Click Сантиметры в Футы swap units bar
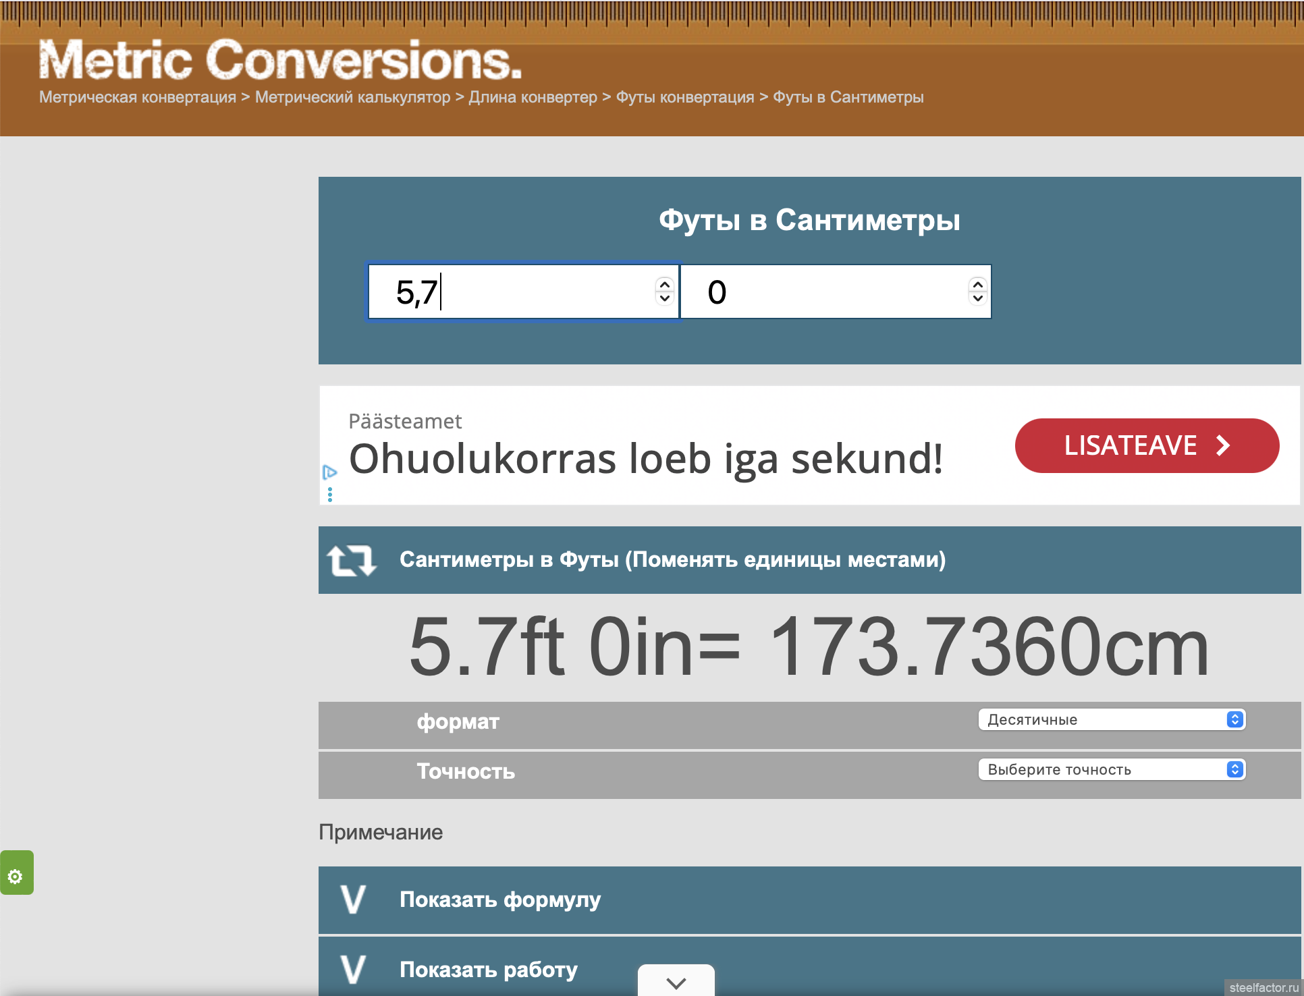 (672, 560)
